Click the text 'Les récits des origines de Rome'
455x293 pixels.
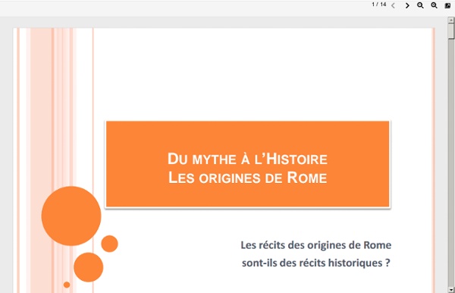tap(316, 245)
